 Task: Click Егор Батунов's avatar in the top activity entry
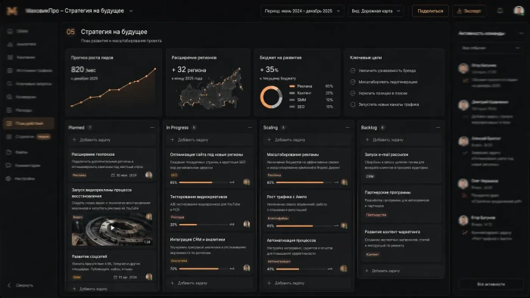click(x=463, y=68)
